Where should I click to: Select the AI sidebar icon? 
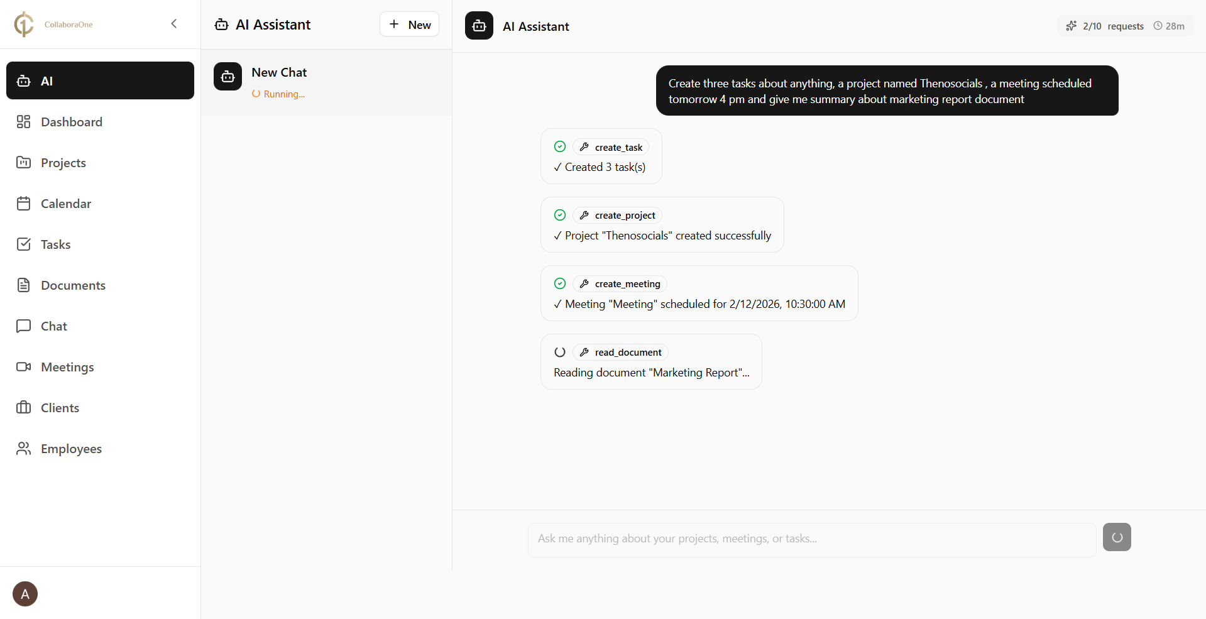click(x=23, y=80)
